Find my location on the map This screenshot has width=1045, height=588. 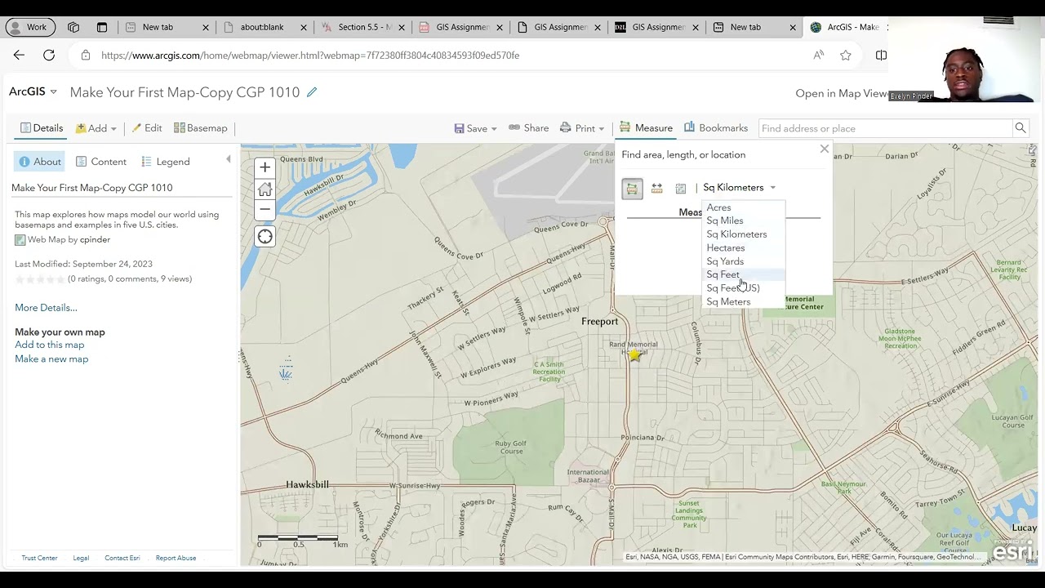click(265, 237)
